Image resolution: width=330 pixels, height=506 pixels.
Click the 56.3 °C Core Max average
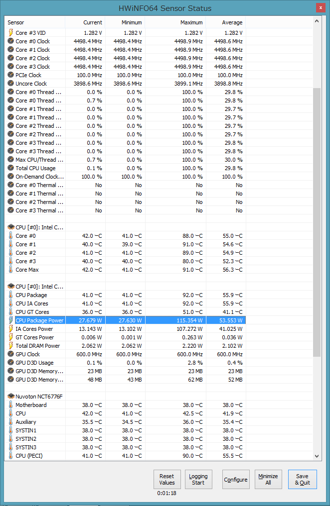pos(232,270)
